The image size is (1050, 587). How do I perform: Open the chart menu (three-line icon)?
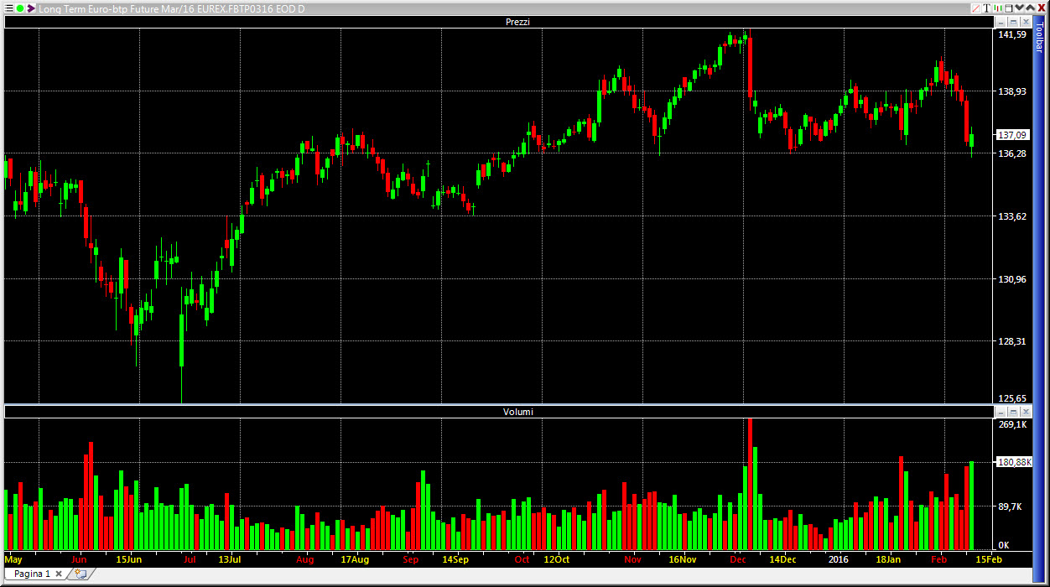9,8
